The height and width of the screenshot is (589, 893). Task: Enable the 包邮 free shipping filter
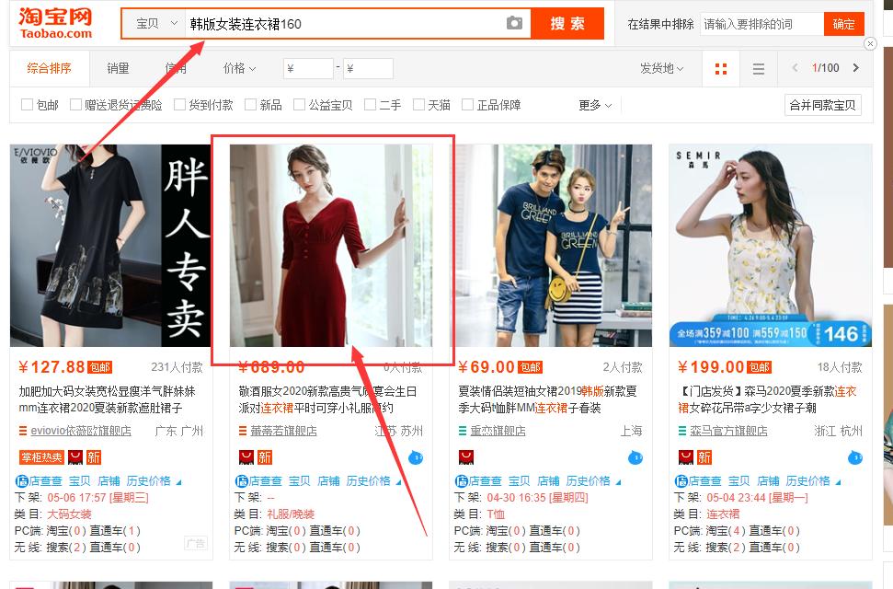pyautogui.click(x=28, y=104)
